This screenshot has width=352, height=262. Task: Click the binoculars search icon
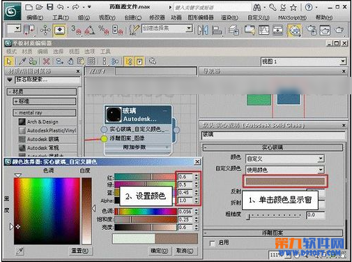(x=257, y=8)
